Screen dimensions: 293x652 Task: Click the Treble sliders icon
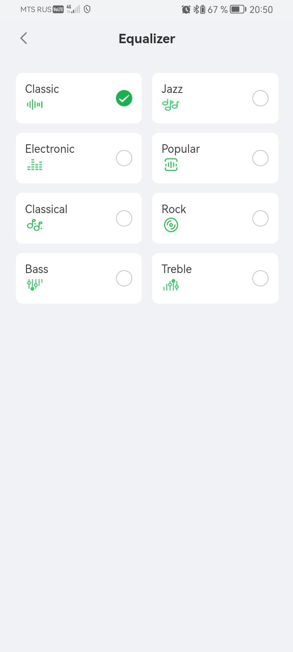[171, 285]
